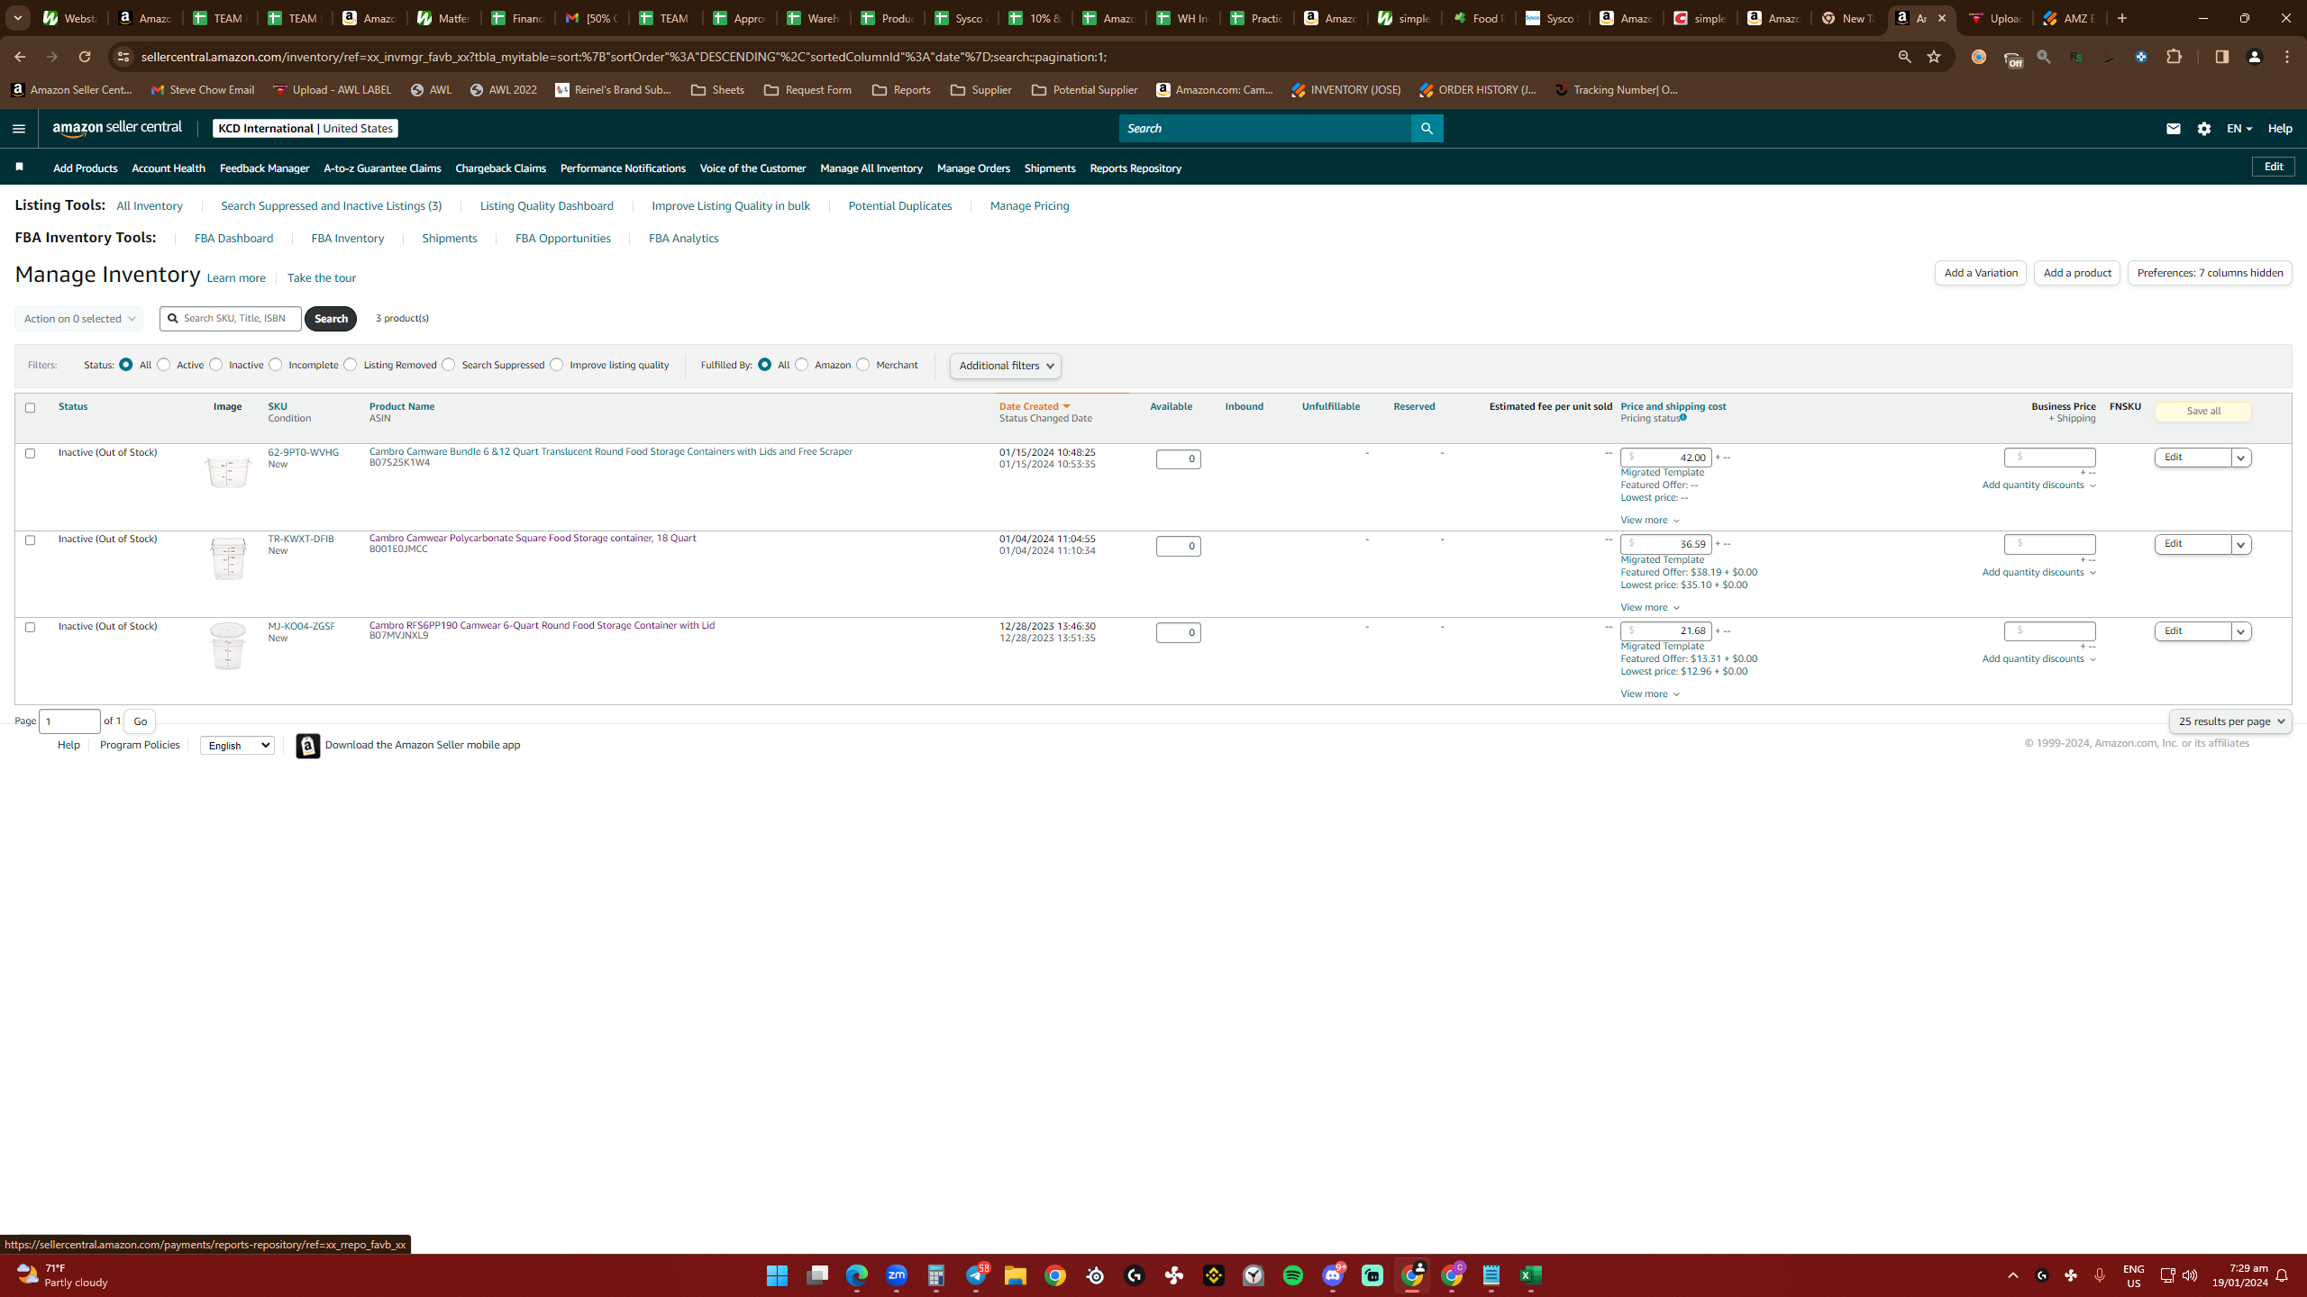Open the Action on 0 selected dropdown
Screen dimensions: 2307x1297
79,319
